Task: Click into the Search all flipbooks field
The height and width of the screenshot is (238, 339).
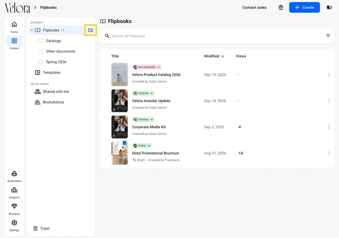Action: (217, 36)
